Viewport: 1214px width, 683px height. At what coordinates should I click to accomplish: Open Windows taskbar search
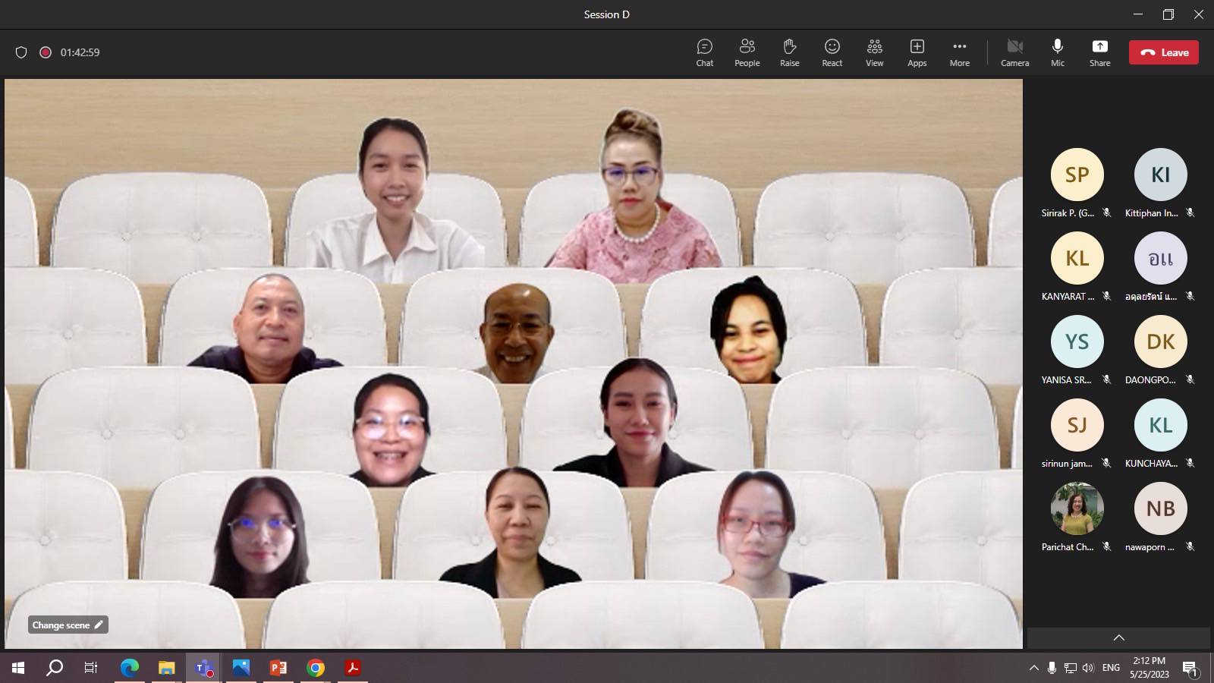tap(55, 668)
